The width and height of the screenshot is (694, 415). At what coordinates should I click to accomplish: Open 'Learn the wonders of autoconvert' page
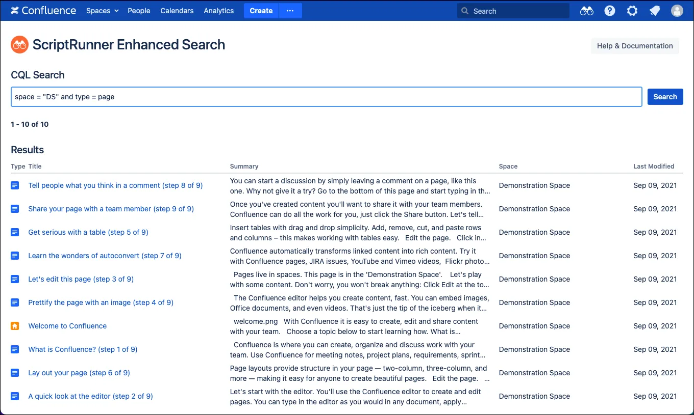105,256
